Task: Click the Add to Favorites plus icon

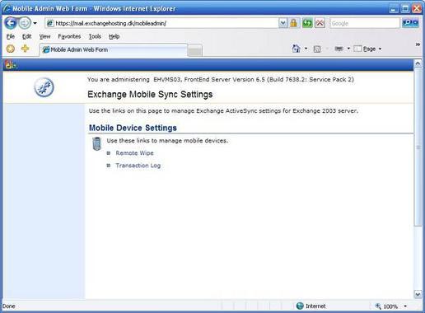Action: 25,49
